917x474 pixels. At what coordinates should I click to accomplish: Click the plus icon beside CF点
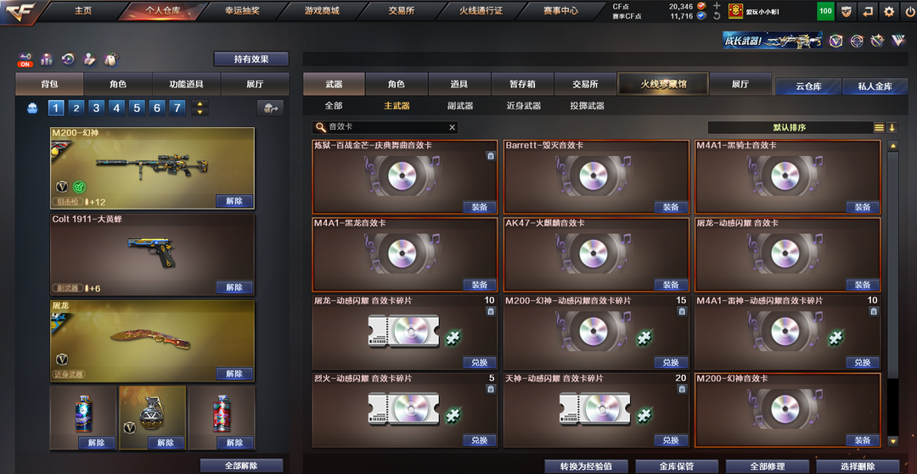[x=717, y=6]
